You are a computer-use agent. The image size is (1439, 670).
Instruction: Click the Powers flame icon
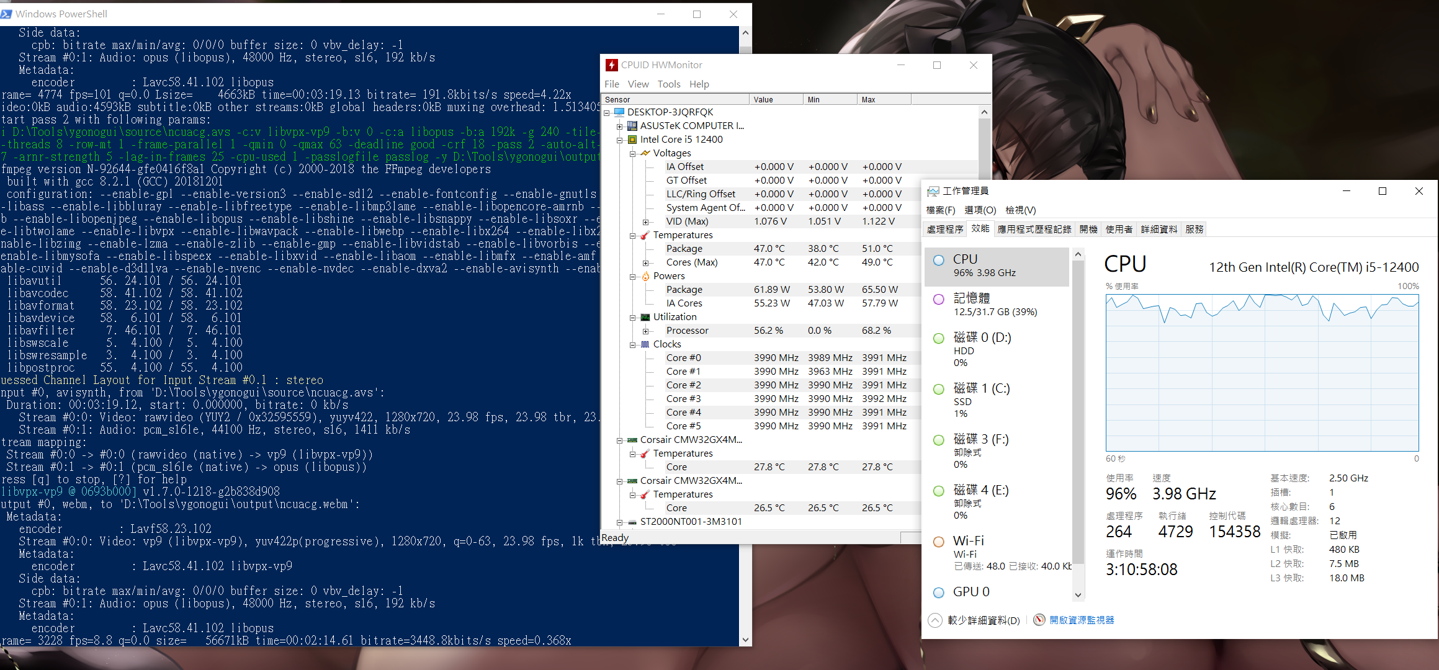[x=645, y=276]
